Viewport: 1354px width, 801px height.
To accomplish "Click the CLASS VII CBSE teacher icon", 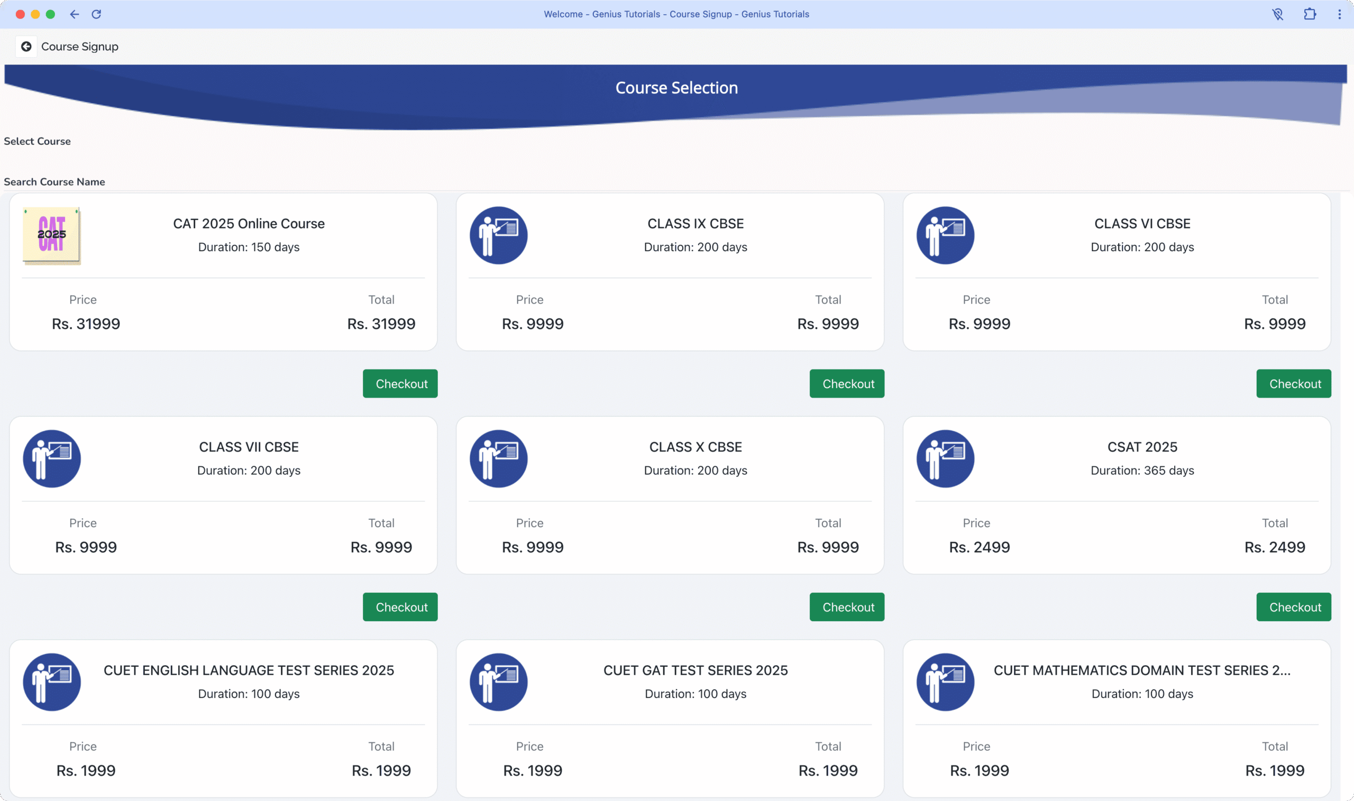I will click(x=52, y=459).
